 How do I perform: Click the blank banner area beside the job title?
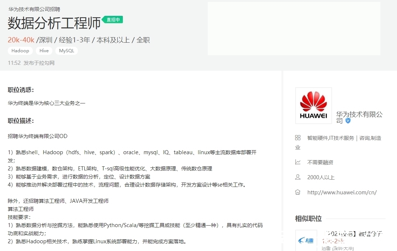click(294, 29)
